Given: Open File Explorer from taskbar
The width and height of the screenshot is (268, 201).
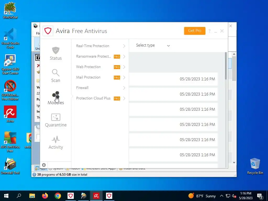Looking at the screenshot, I should [x=32, y=196].
